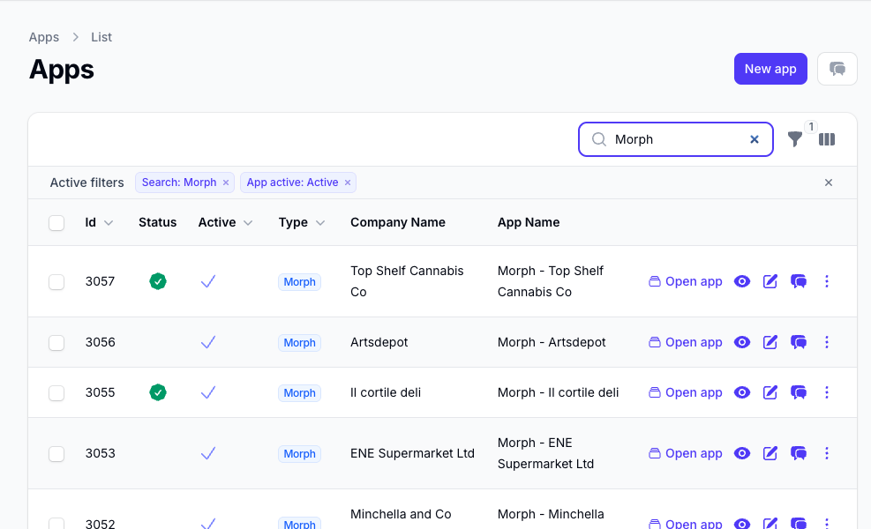
Task: Remove the Search: Morph filter chip
Action: click(226, 183)
